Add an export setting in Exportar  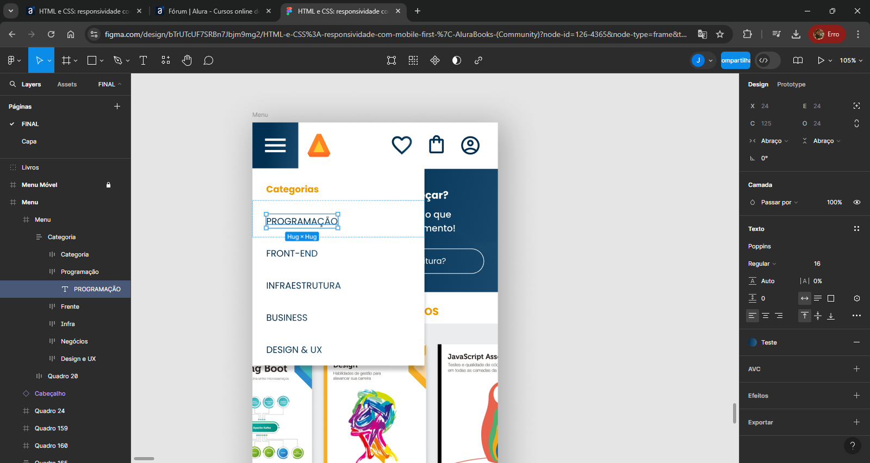click(x=856, y=422)
